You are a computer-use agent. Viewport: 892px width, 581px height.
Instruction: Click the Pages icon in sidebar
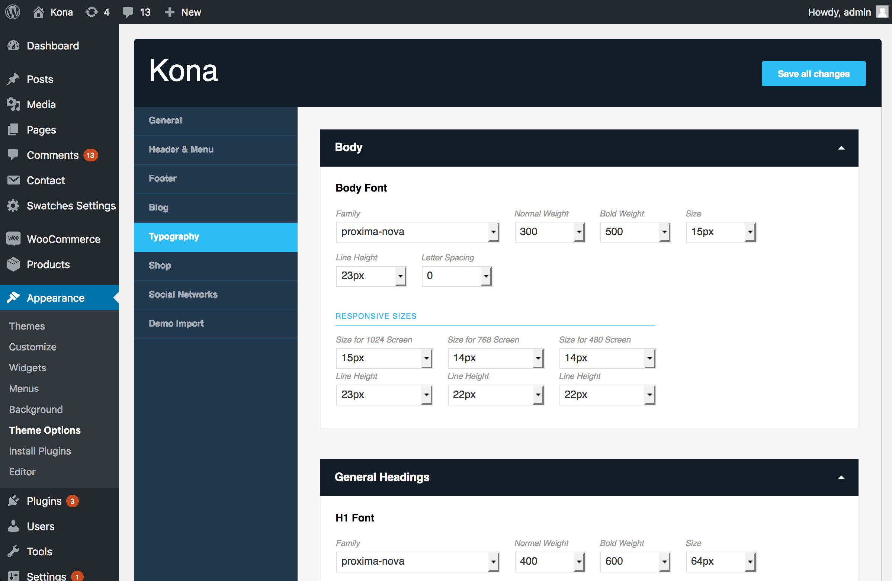pyautogui.click(x=13, y=130)
